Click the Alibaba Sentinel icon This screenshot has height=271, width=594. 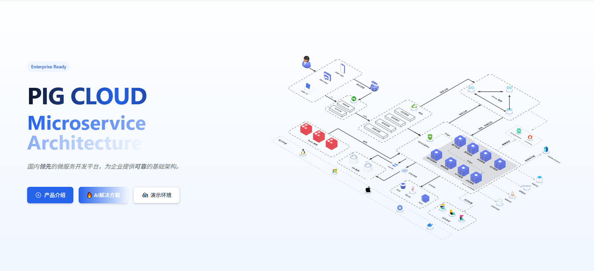[546, 150]
